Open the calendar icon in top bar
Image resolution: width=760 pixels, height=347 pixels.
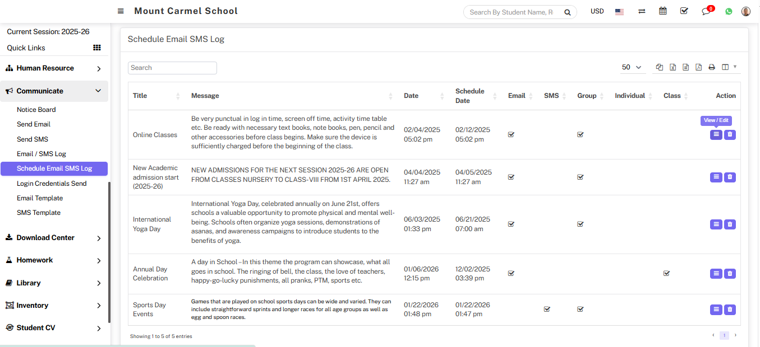(663, 11)
